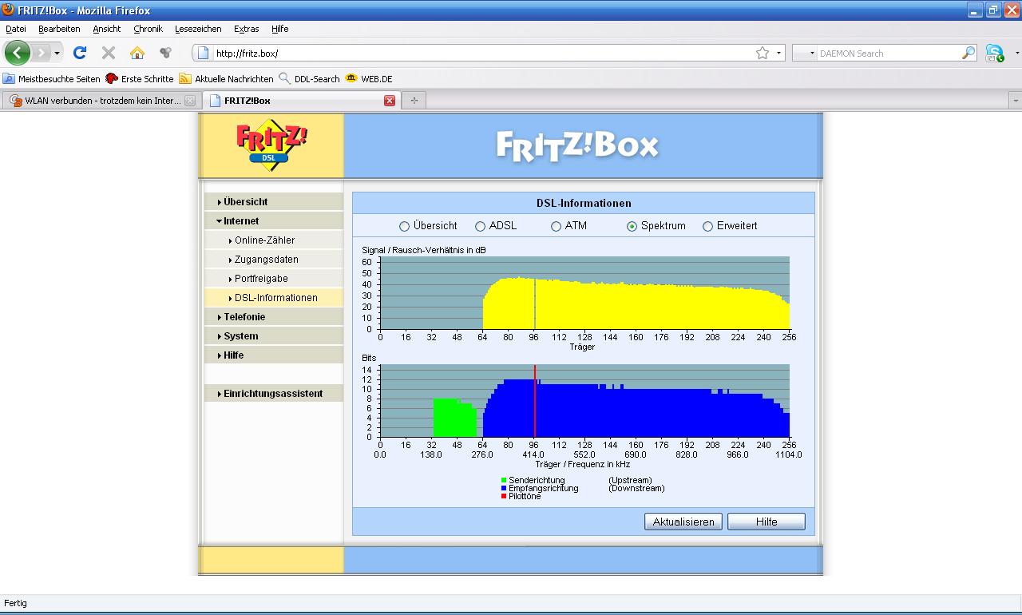Expand the System sidebar section
Viewport: 1022px width, 615px height.
click(x=274, y=336)
